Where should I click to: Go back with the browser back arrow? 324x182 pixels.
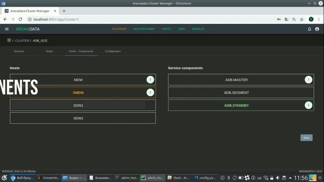tap(5, 19)
